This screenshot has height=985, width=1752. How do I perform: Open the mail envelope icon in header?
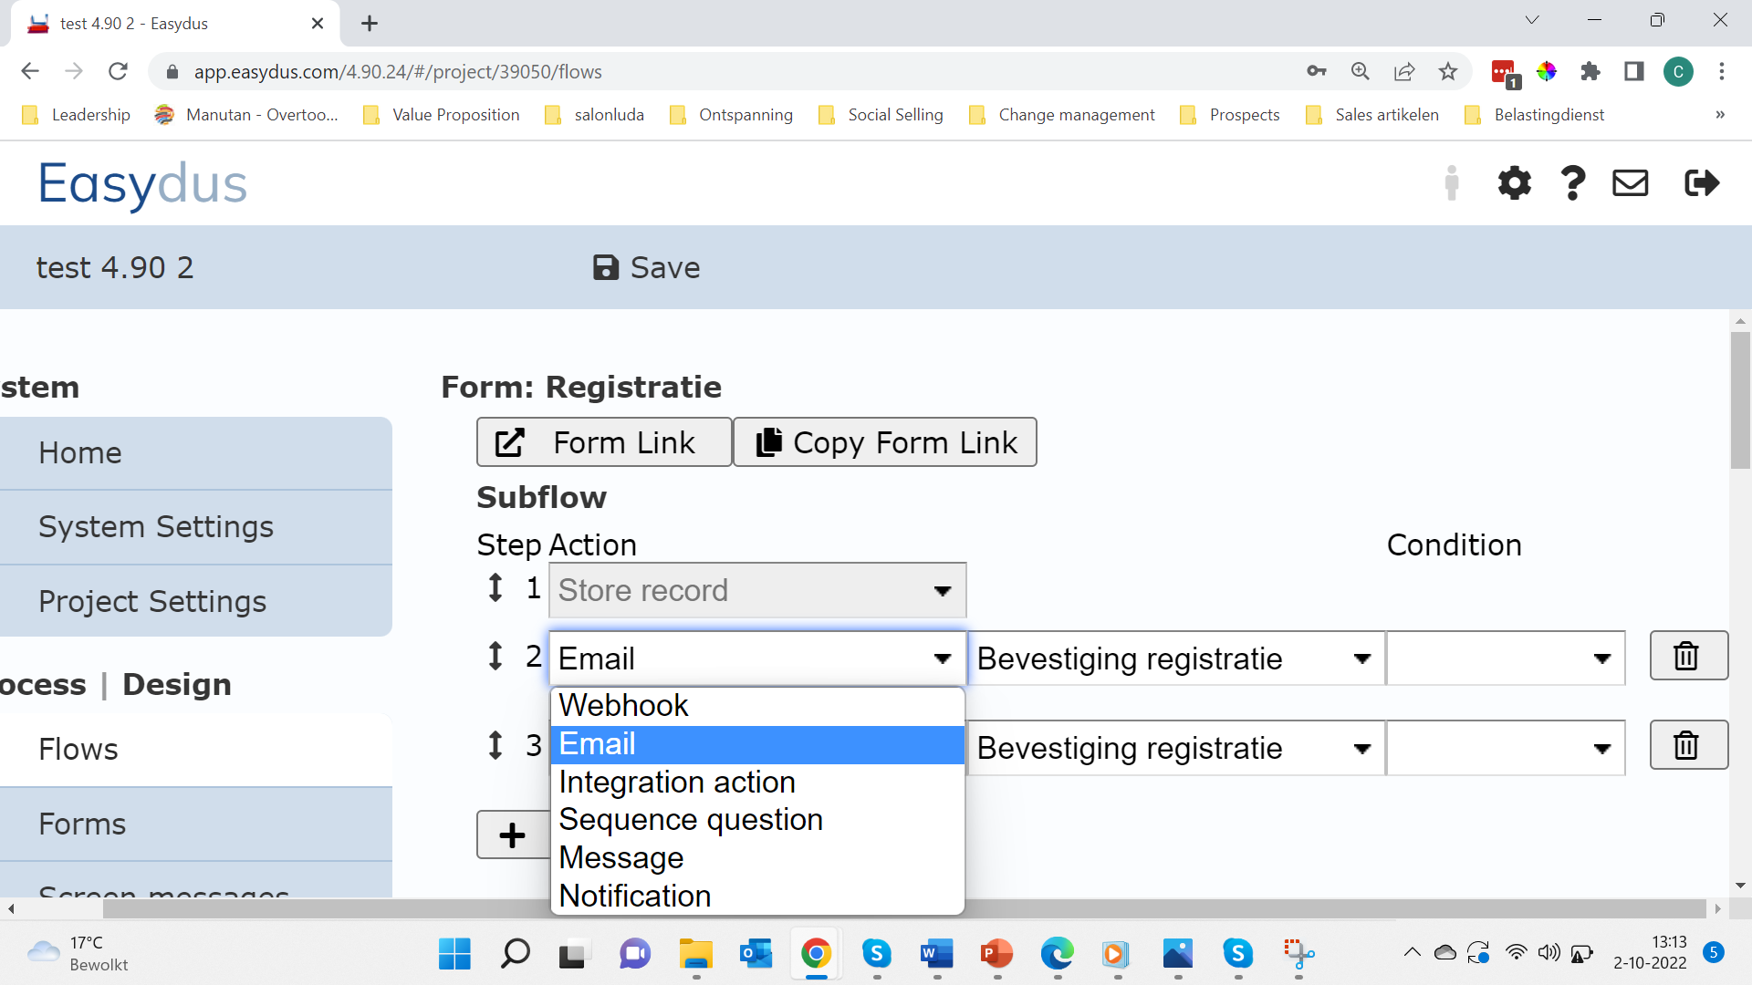(1630, 183)
